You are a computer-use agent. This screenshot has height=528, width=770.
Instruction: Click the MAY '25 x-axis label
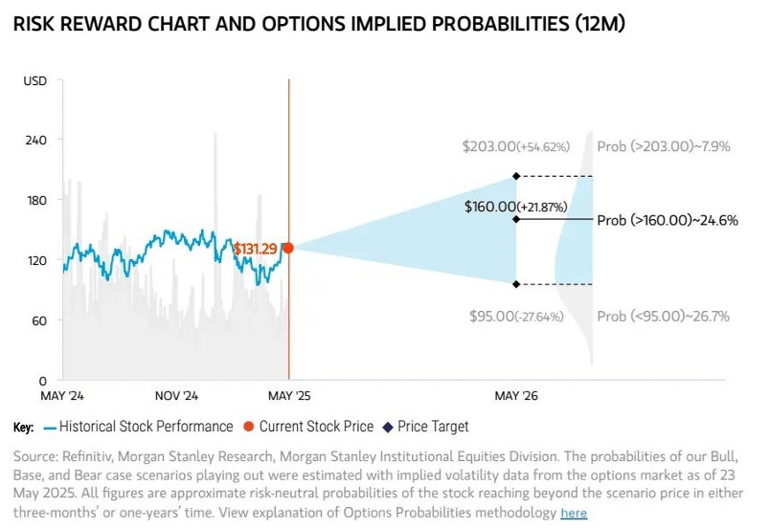point(289,395)
